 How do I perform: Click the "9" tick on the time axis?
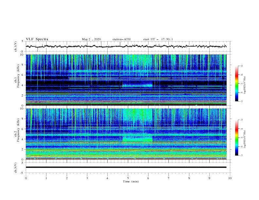point(209,178)
